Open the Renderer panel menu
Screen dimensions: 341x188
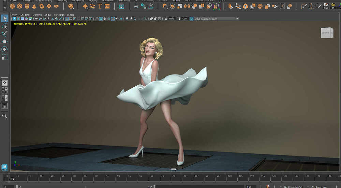[x=59, y=15]
